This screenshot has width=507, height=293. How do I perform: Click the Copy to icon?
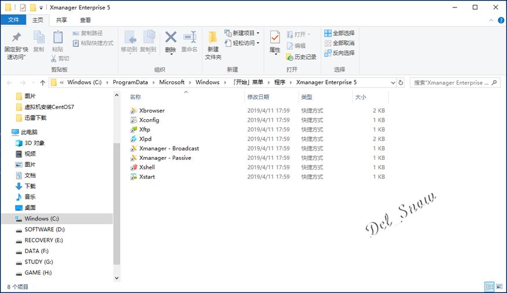[148, 38]
